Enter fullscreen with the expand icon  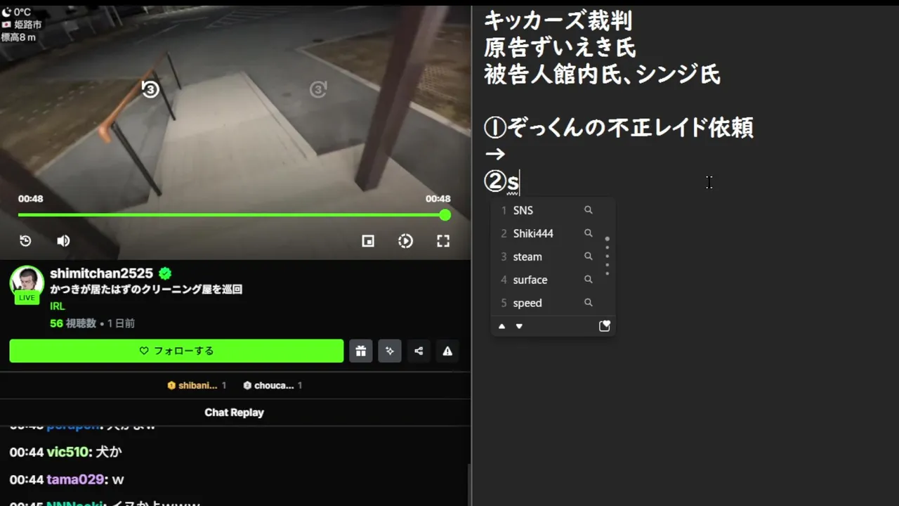click(x=443, y=241)
